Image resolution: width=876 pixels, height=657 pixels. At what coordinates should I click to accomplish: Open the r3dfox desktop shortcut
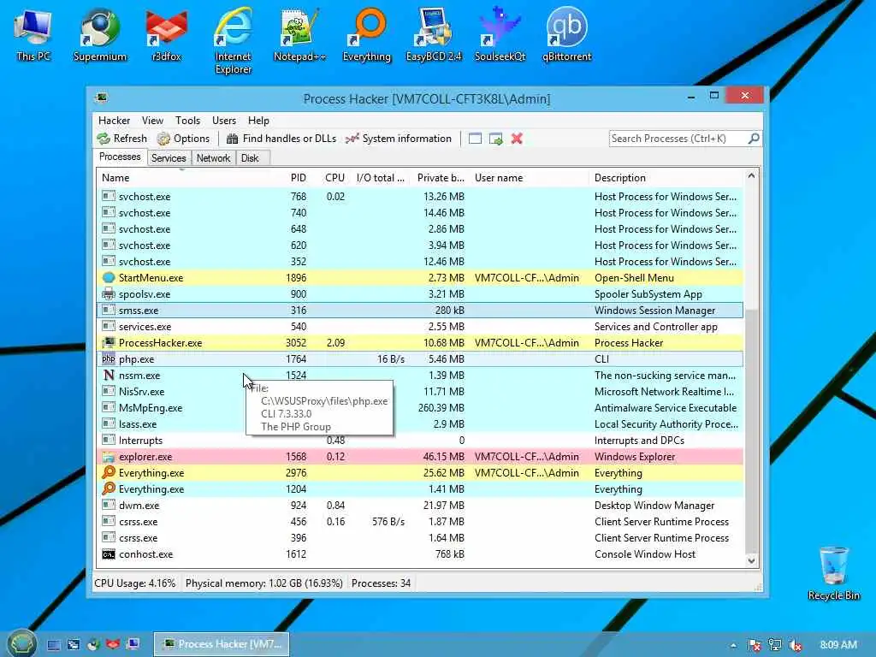tap(167, 34)
